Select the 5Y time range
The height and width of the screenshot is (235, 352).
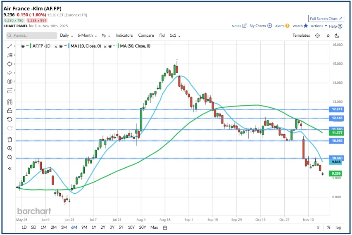point(121,228)
